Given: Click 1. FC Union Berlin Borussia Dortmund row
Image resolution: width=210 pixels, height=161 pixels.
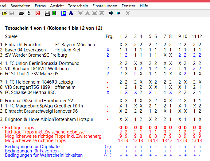Looking at the screenshot, I should click(42, 63).
